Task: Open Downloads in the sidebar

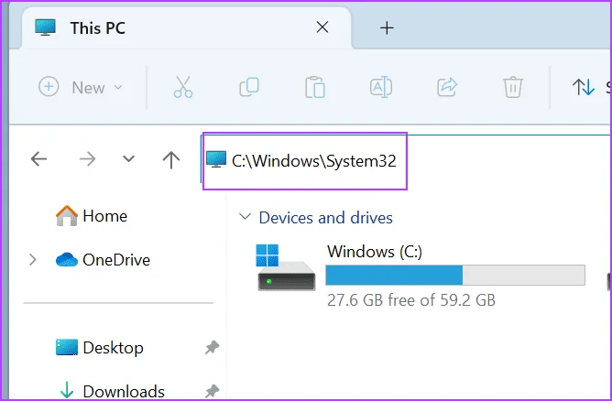Action: [x=112, y=391]
